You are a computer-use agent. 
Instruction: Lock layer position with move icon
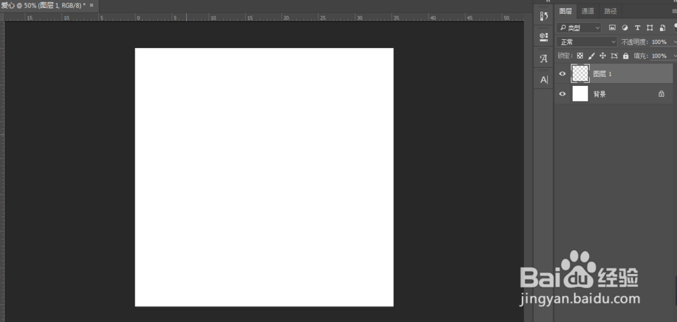603,55
